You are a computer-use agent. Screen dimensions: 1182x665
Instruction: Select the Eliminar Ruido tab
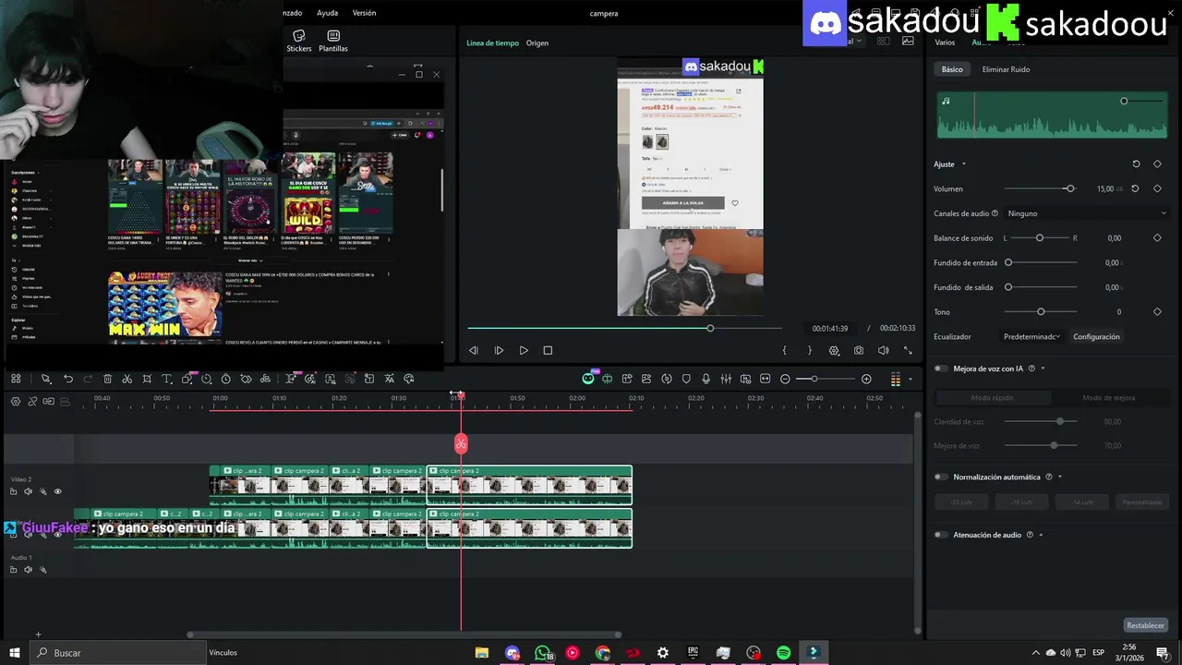1006,69
